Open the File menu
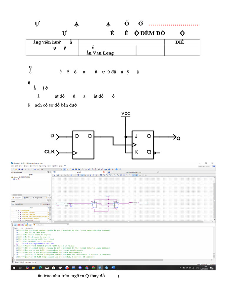The width and height of the screenshot is (226, 301). point(12,166)
